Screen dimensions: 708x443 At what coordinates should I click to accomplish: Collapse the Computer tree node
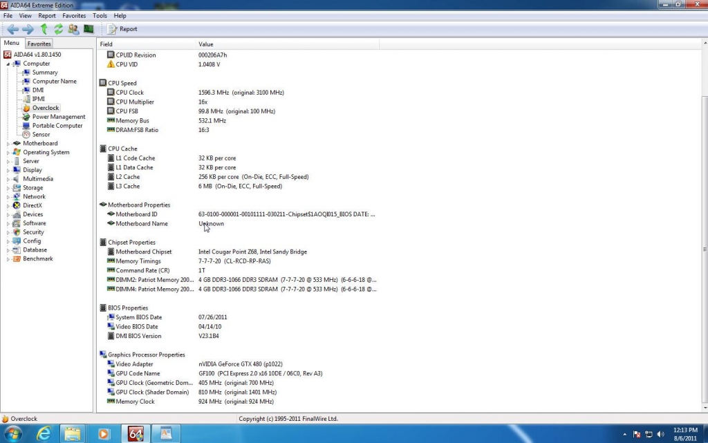pos(9,64)
